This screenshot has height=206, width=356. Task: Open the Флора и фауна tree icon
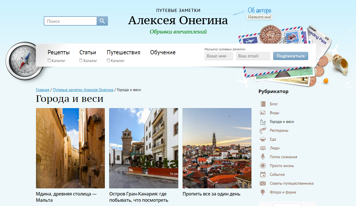coord(263,192)
